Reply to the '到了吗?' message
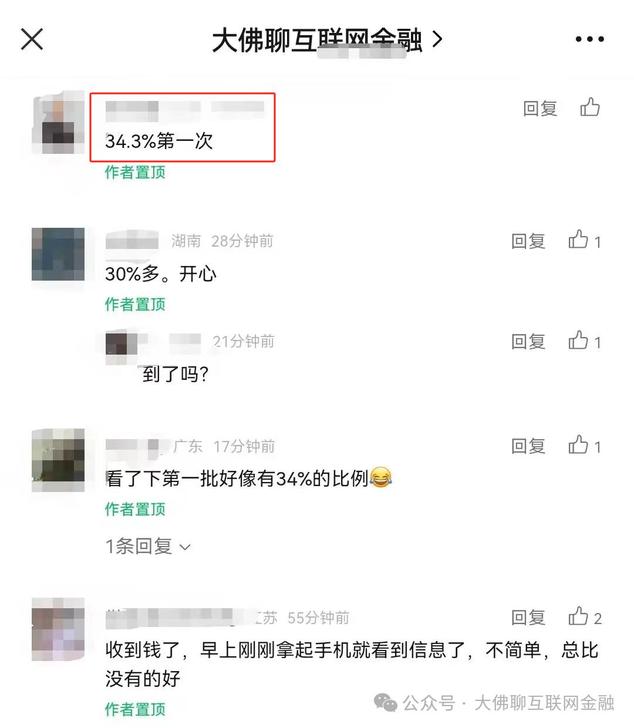634x728 pixels. (528, 342)
